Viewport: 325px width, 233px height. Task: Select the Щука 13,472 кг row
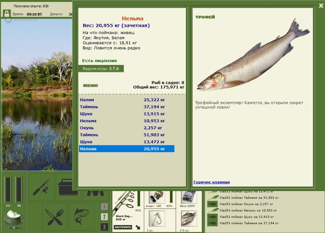click(x=127, y=142)
